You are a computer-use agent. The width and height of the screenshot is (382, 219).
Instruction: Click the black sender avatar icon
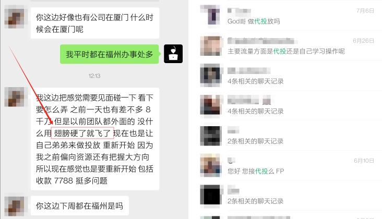pyautogui.click(x=173, y=54)
